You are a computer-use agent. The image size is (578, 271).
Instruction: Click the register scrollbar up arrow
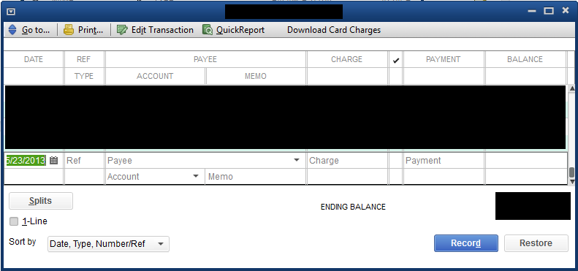(x=571, y=88)
